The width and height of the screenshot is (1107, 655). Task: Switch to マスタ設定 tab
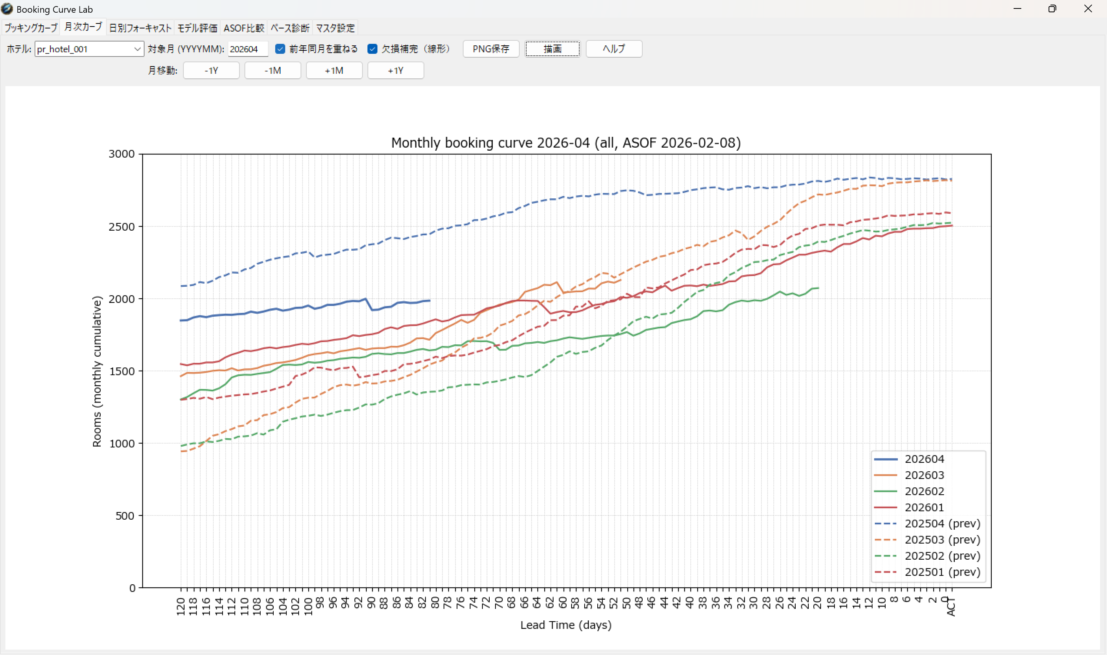335,28
